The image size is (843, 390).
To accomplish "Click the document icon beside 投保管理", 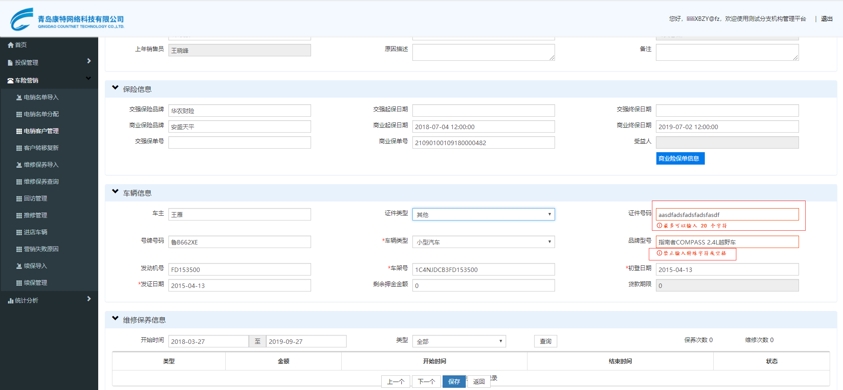I will point(10,63).
